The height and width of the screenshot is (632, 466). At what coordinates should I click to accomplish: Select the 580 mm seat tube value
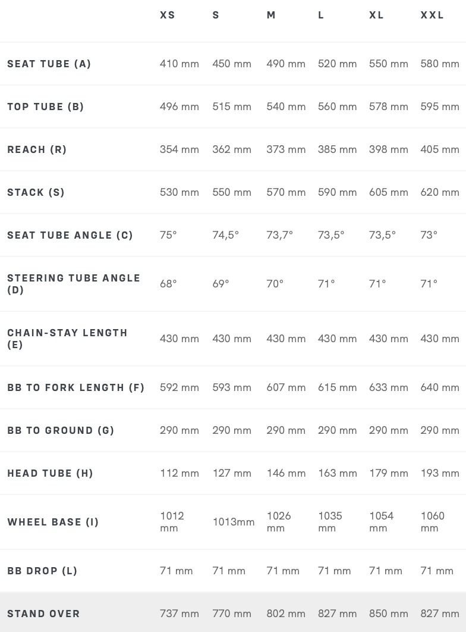439,64
